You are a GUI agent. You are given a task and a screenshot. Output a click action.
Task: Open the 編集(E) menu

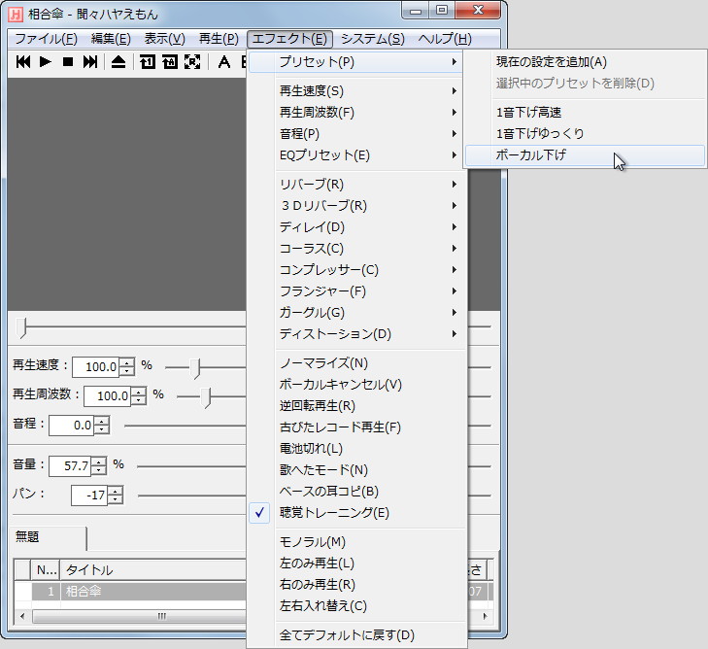(111, 39)
